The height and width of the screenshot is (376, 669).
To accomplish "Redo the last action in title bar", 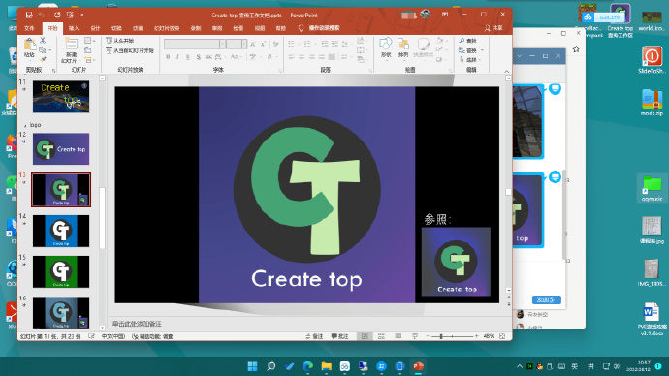I will pyautogui.click(x=57, y=15).
